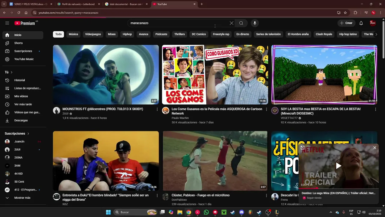Open Mis vídeos in sidebar
Screen dimensions: 385x217
pos(23,96)
